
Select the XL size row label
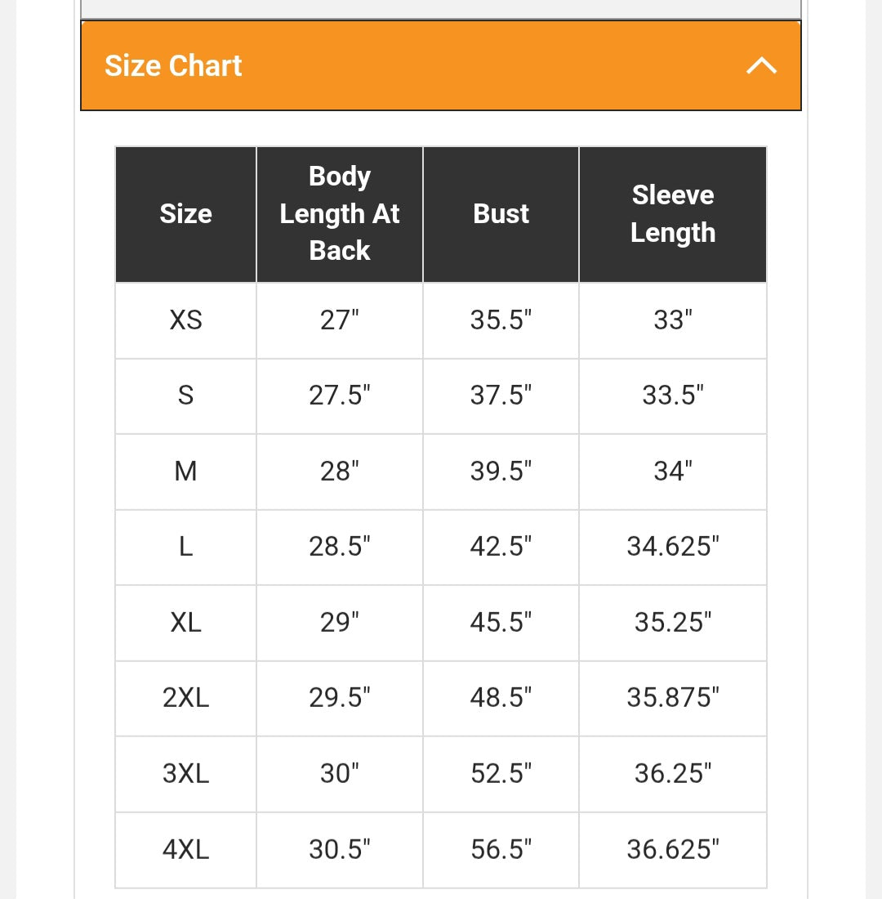point(185,622)
